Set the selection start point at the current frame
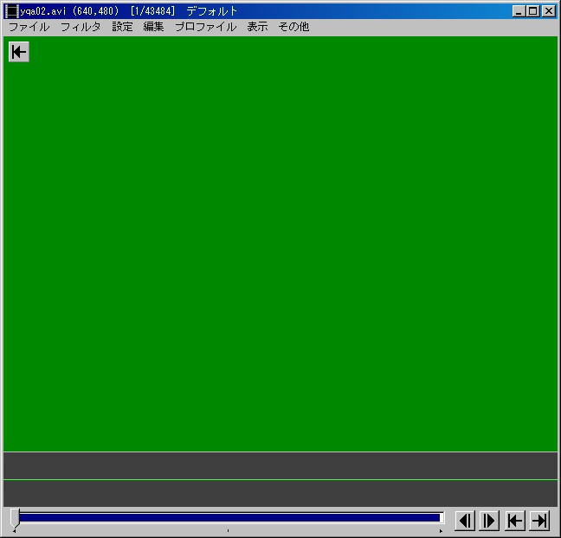This screenshot has width=561, height=538. click(514, 520)
